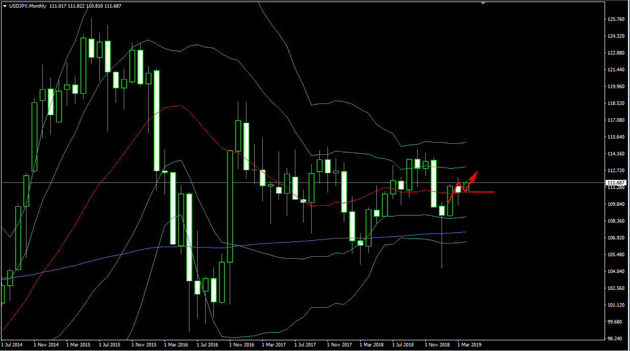Click the 1 Mar 2015 date label
This screenshot has width=630, height=351.
[x=79, y=345]
